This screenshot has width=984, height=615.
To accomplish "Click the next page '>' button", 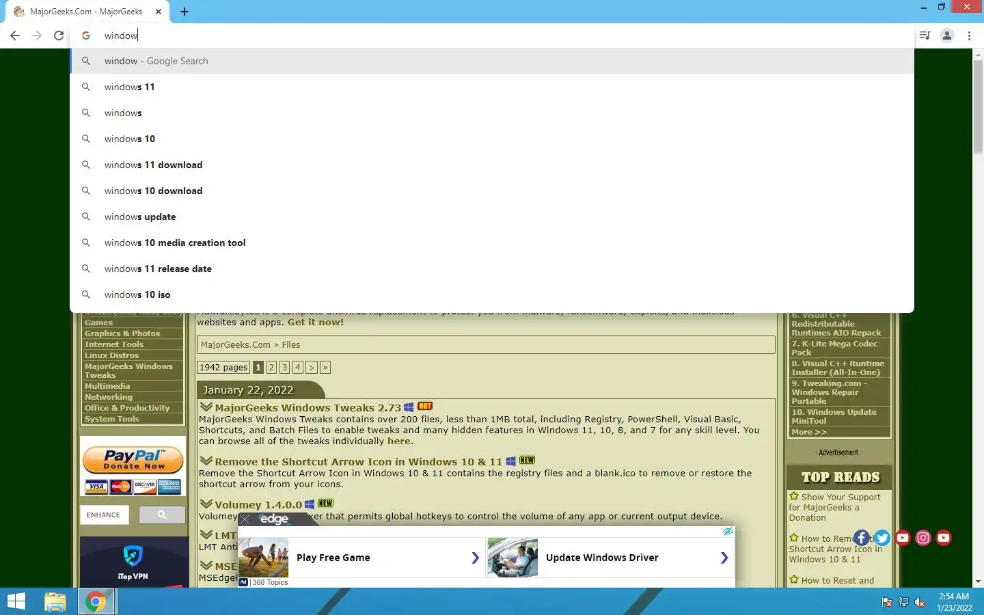I will pyautogui.click(x=311, y=367).
